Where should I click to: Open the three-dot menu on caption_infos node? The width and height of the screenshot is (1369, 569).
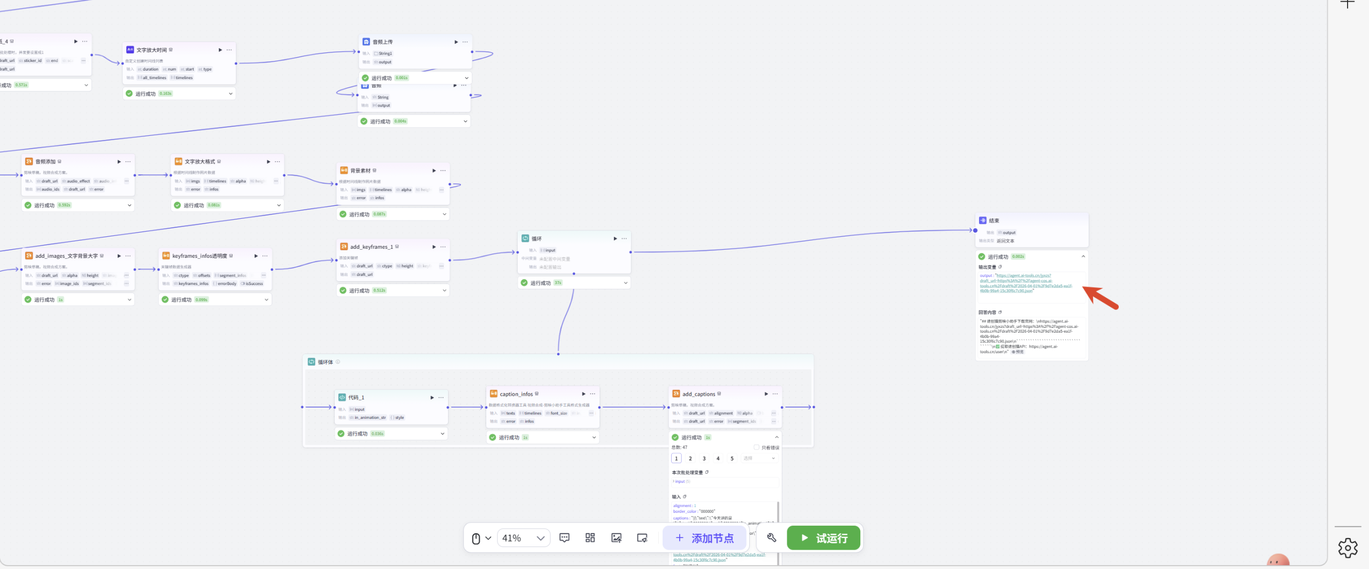593,394
